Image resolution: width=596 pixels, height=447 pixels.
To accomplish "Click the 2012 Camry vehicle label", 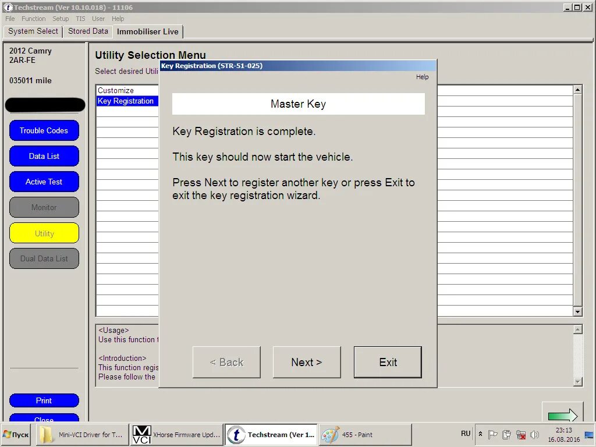I will (x=30, y=51).
